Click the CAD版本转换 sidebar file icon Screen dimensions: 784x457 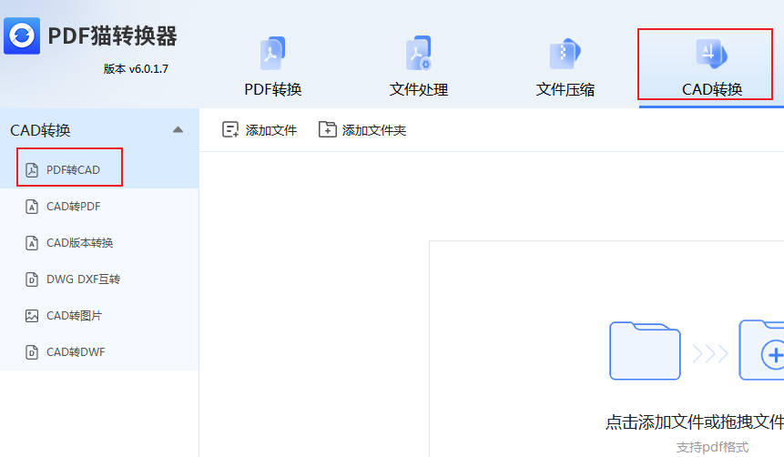tap(32, 243)
